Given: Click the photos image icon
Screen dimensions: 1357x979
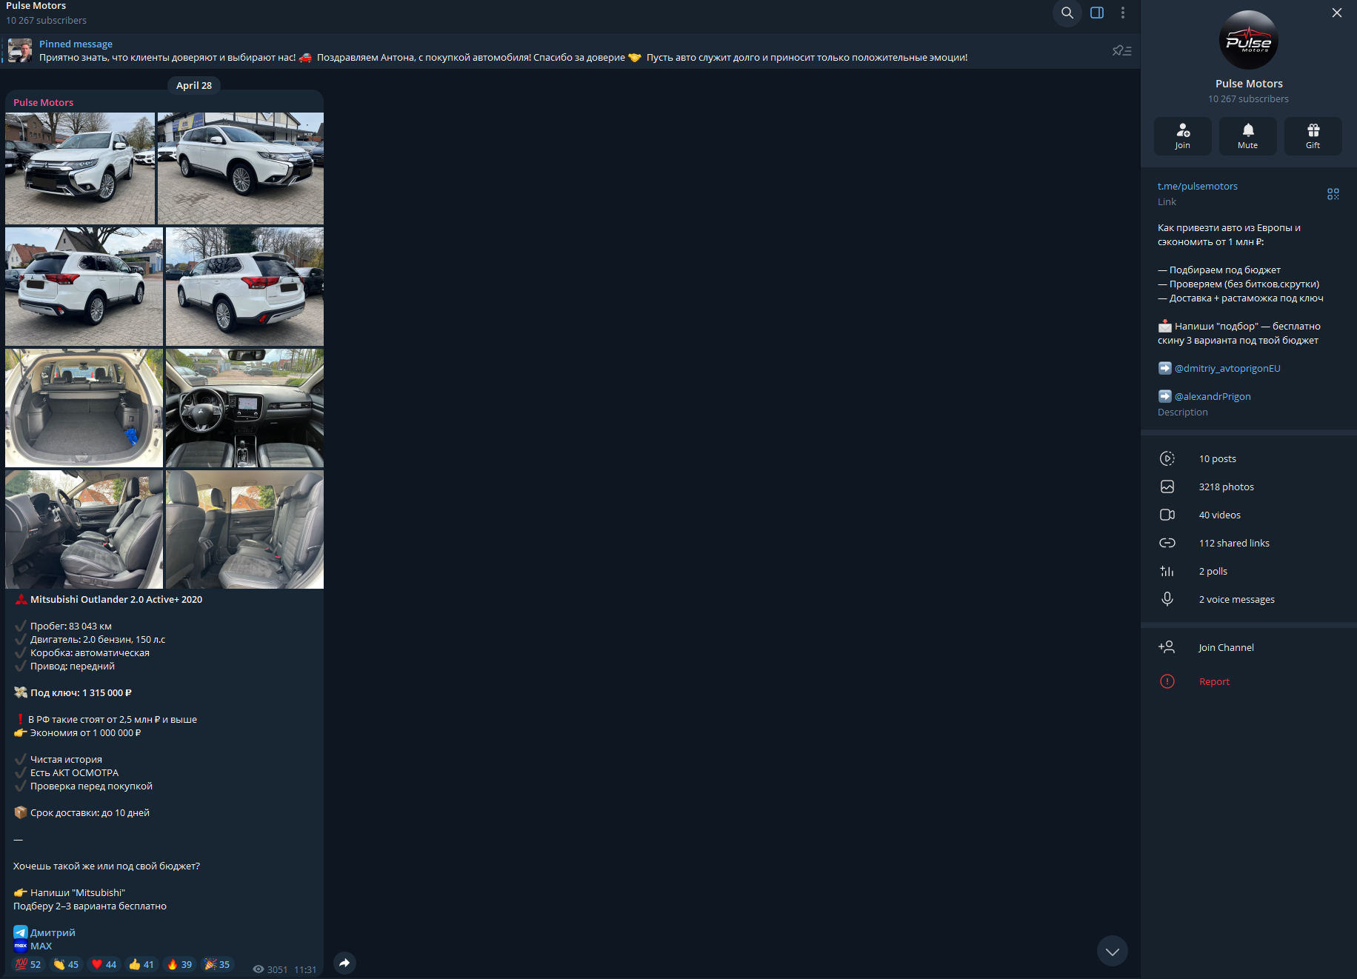Looking at the screenshot, I should [x=1167, y=487].
